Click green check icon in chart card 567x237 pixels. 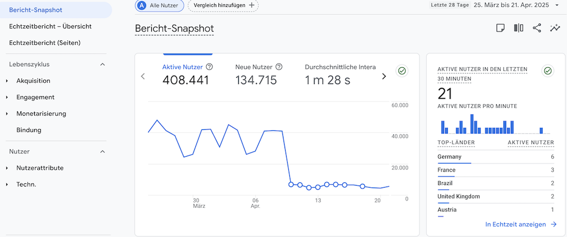tap(402, 70)
